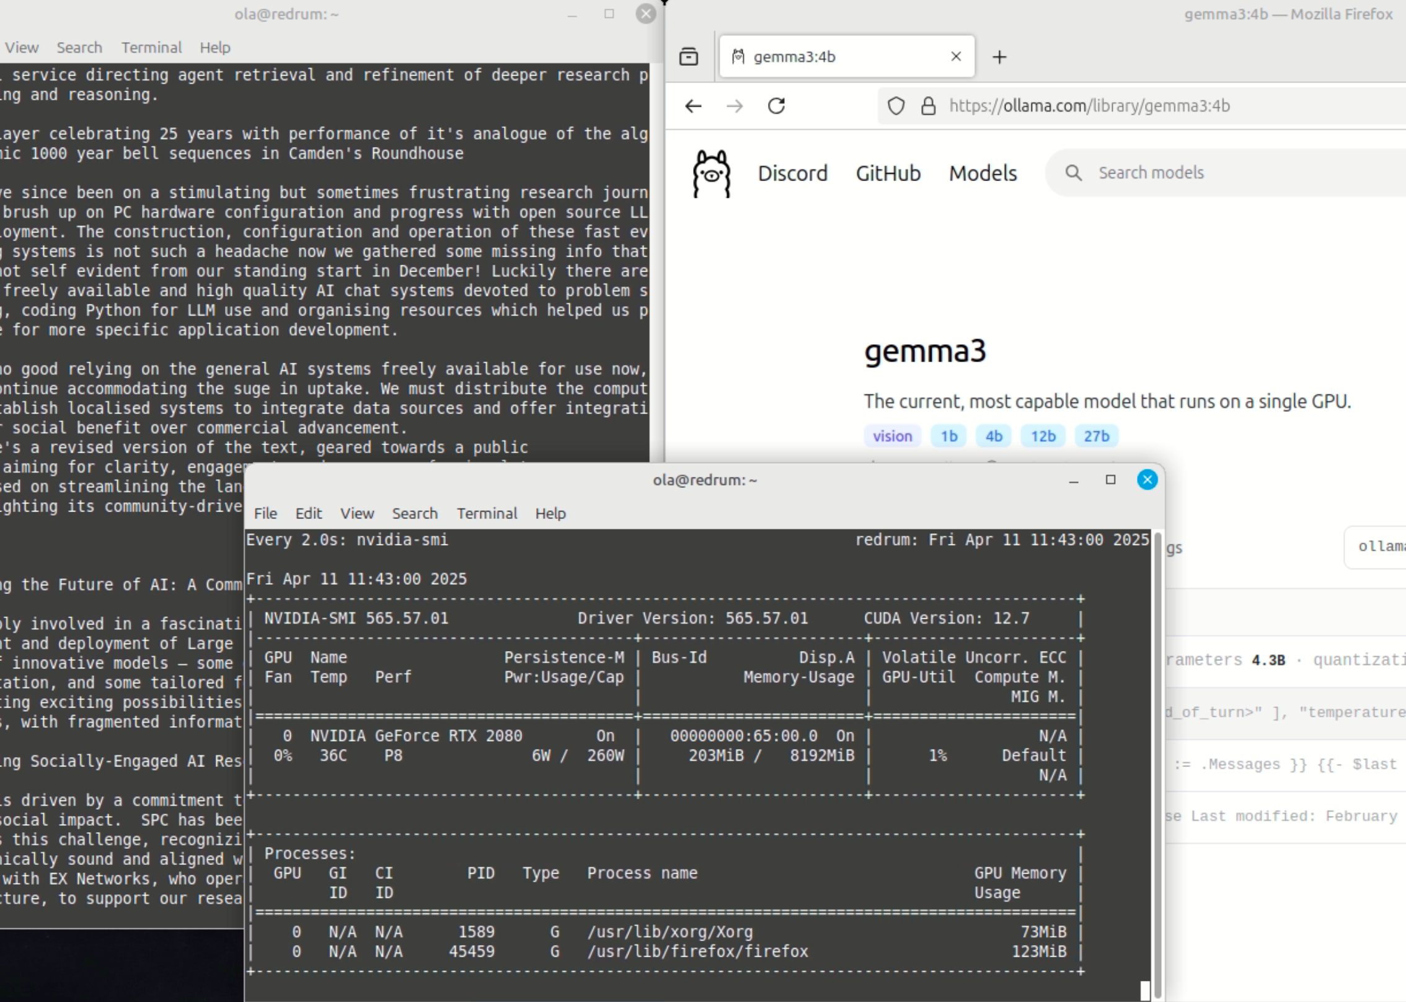The width and height of the screenshot is (1406, 1002).
Task: Click '/usr/lib/xorg/Xorg' process name
Action: click(x=670, y=932)
